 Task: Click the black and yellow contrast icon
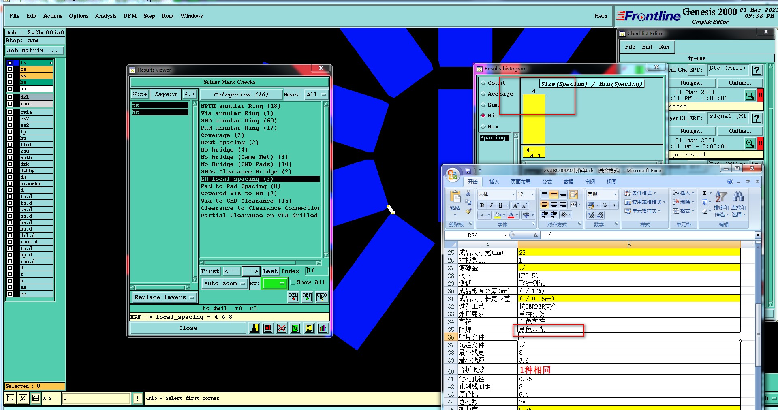coord(254,328)
